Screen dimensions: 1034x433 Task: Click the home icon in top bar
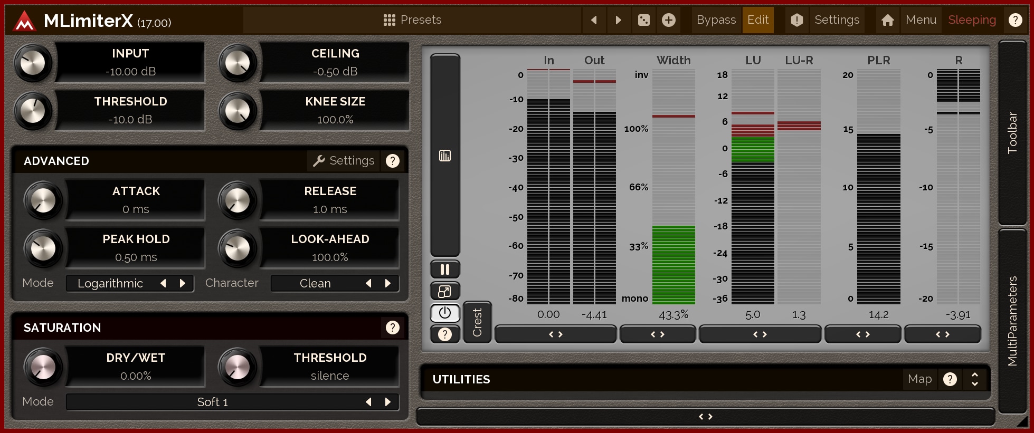pos(887,20)
